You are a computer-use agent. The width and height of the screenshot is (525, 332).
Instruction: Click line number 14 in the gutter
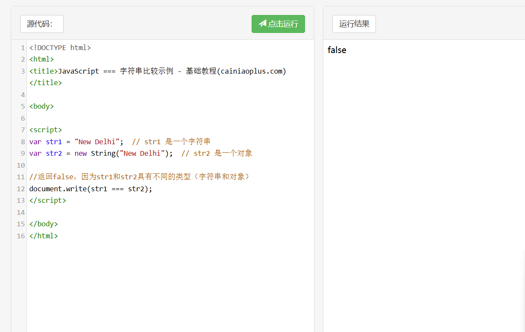coord(21,212)
